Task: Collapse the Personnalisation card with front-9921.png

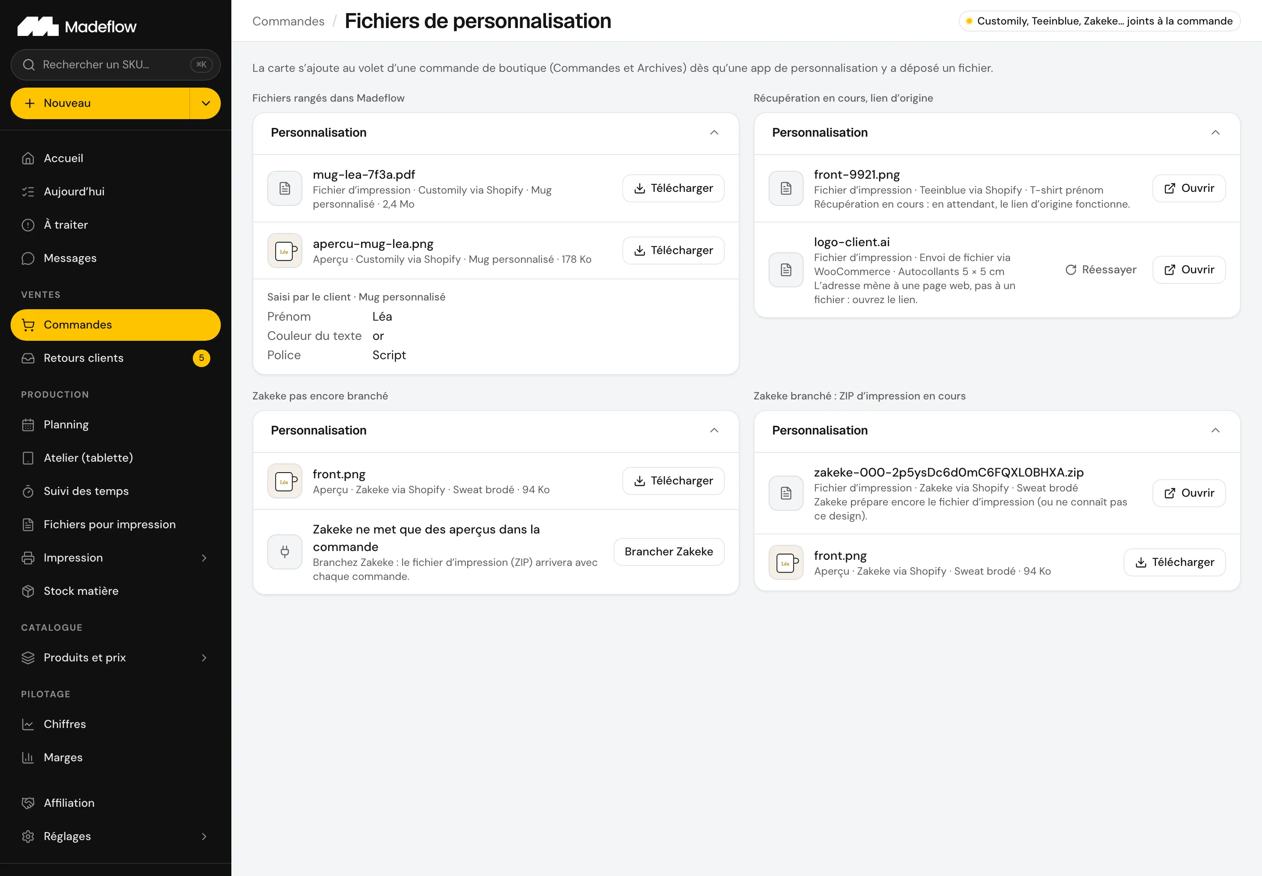Action: point(1215,133)
